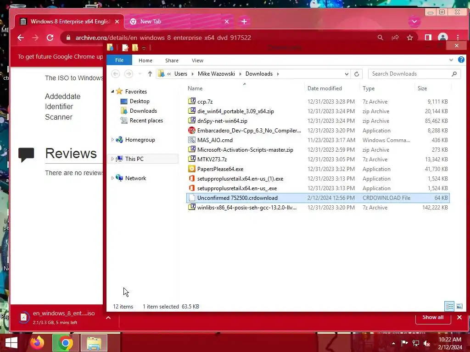Collapse the Favorites tree node
The image size is (470, 352).
coord(113,91)
